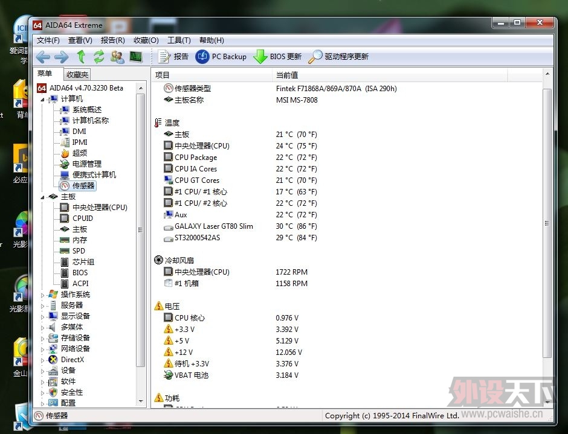Image resolution: width=568 pixels, height=434 pixels.
Task: Click the 传感器类型 row
Action: click(347, 88)
